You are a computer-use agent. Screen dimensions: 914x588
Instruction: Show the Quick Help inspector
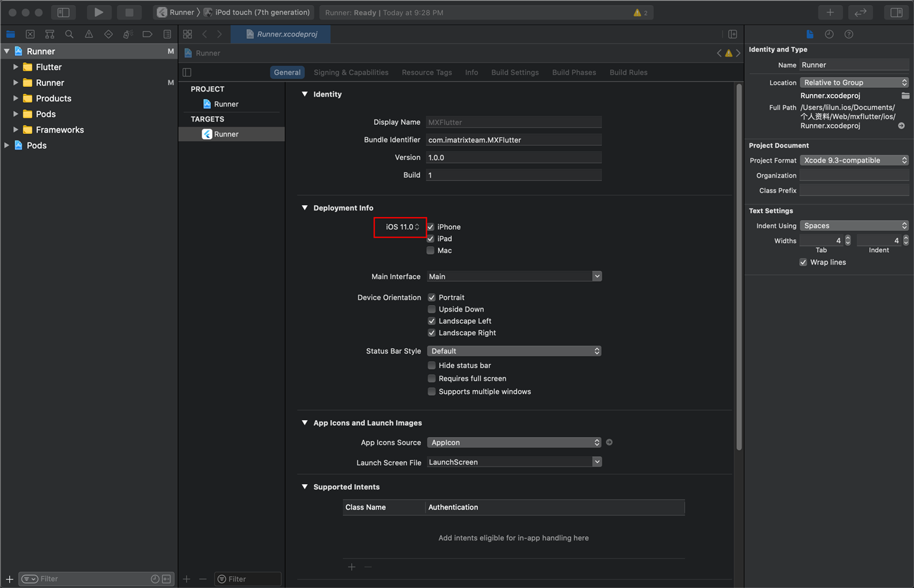point(849,34)
